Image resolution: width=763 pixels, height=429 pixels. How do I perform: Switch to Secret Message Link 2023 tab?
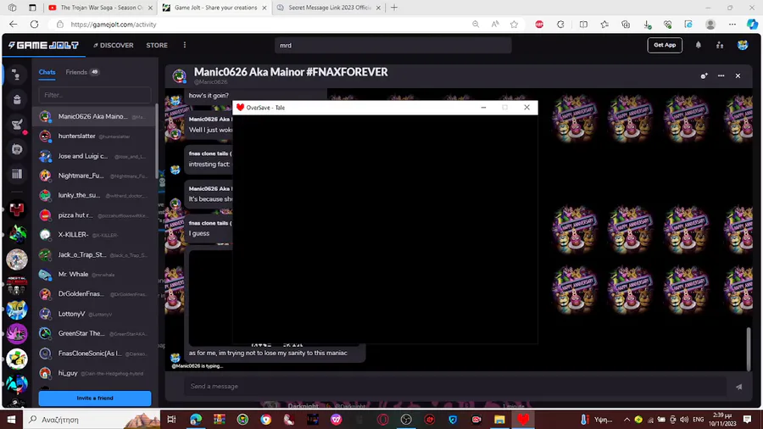point(329,8)
